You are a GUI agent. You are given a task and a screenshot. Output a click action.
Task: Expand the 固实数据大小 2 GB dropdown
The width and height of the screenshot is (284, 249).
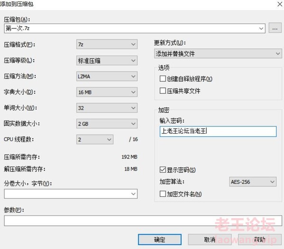pyautogui.click(x=107, y=124)
